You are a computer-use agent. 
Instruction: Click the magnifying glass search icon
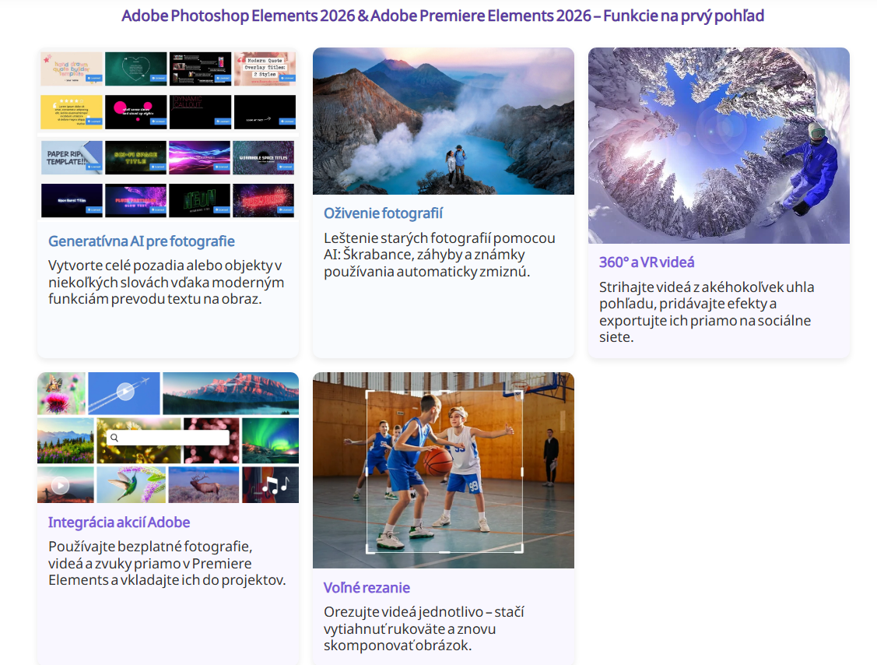pos(115,438)
